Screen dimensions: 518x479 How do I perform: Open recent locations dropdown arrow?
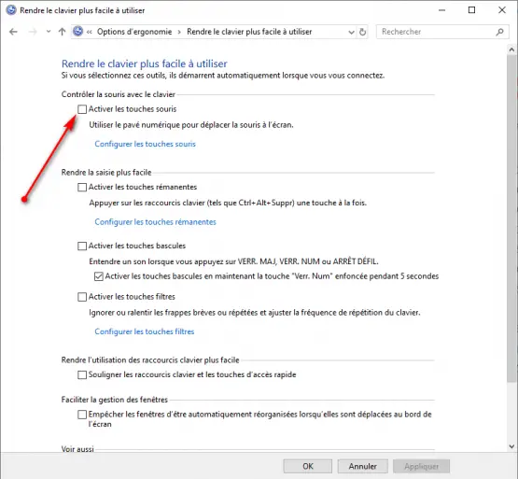click(49, 32)
